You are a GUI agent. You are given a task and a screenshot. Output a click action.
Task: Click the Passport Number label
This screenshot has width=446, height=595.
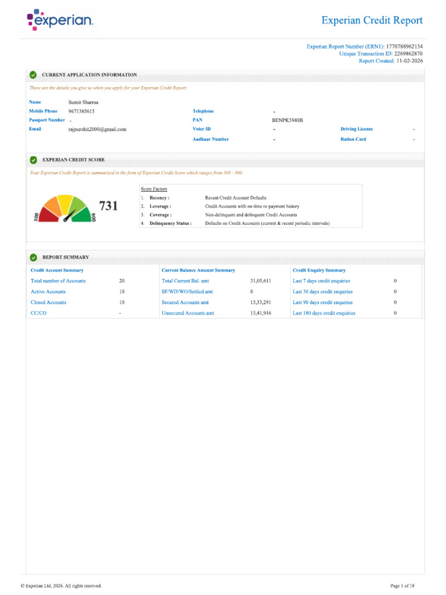46,120
